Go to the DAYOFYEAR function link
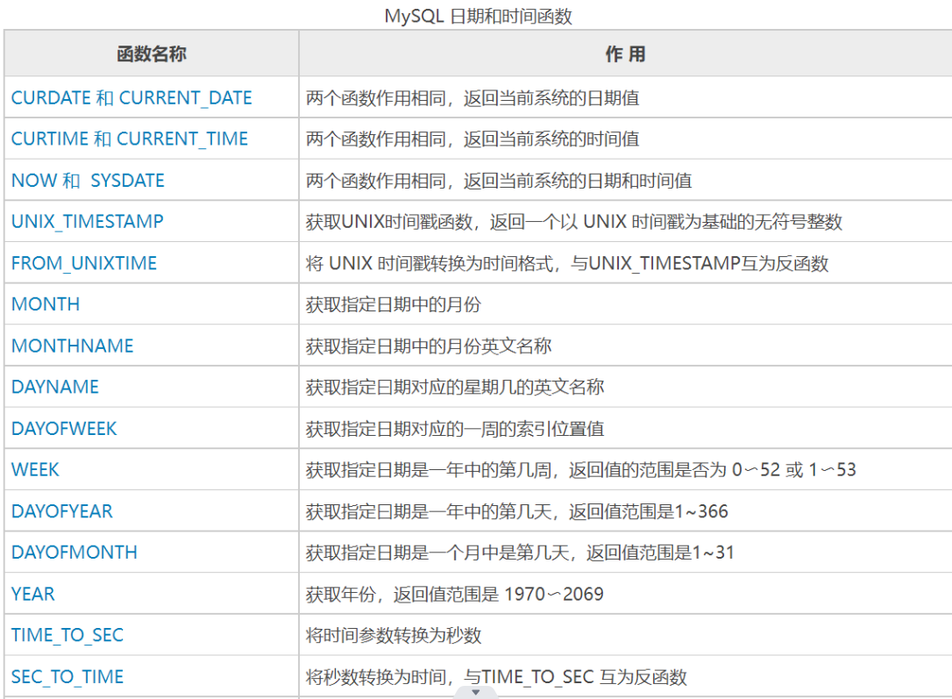The height and width of the screenshot is (699, 952). [x=62, y=511]
